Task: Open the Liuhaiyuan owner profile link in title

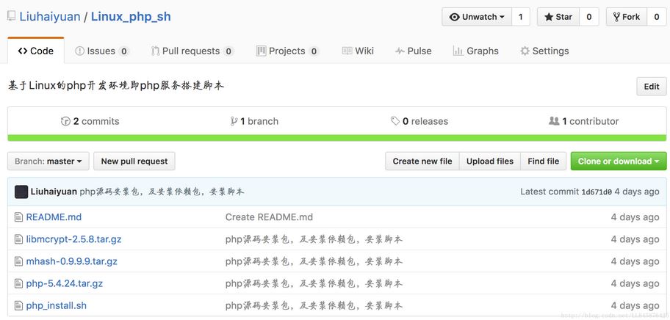Action: [49, 17]
